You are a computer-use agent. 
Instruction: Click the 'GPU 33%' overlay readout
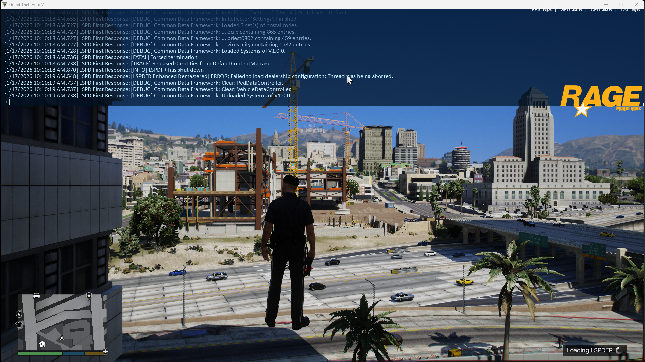coord(571,10)
